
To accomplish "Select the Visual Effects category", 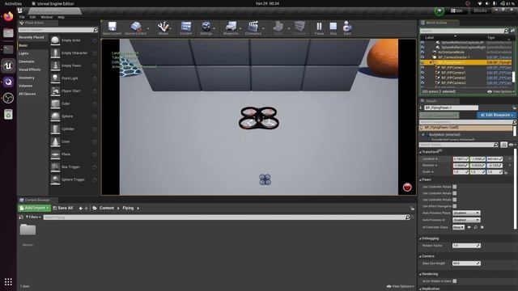I will tap(30, 70).
